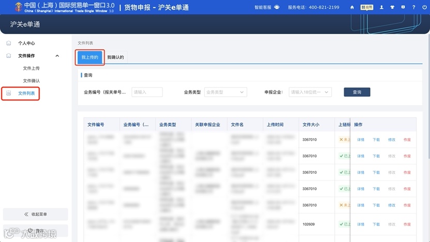Open 文件确认 in the sidebar
Image resolution: width=430 pixels, height=242 pixels.
point(31,81)
